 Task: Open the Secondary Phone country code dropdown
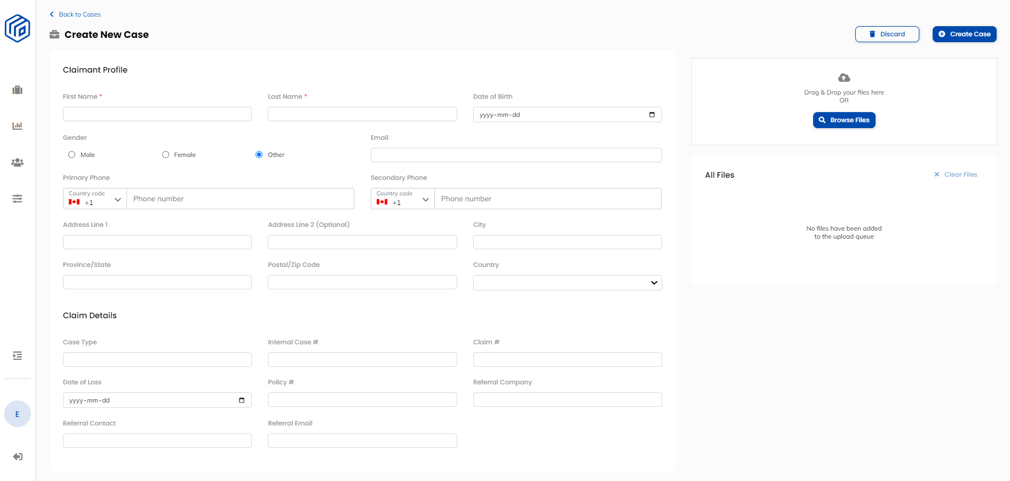point(403,199)
